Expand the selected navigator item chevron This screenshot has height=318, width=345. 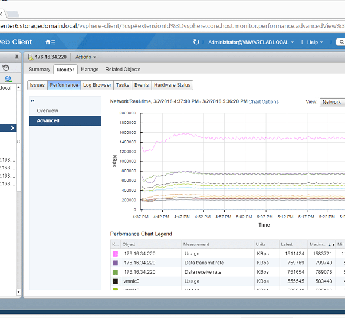[x=12, y=128]
